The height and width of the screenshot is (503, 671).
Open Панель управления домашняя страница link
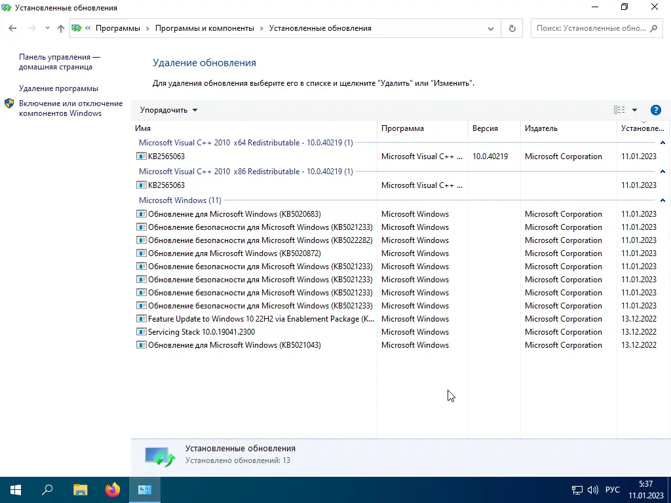60,62
